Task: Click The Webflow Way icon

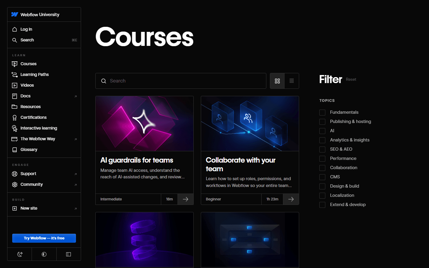Action: click(x=15, y=139)
